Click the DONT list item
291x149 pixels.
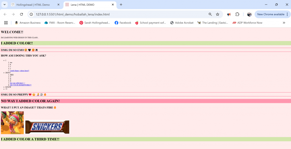(8, 73)
